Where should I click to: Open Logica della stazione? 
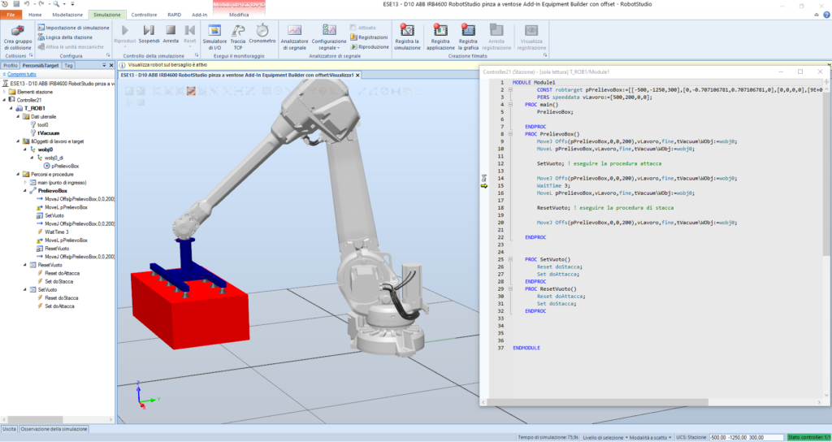(65, 37)
